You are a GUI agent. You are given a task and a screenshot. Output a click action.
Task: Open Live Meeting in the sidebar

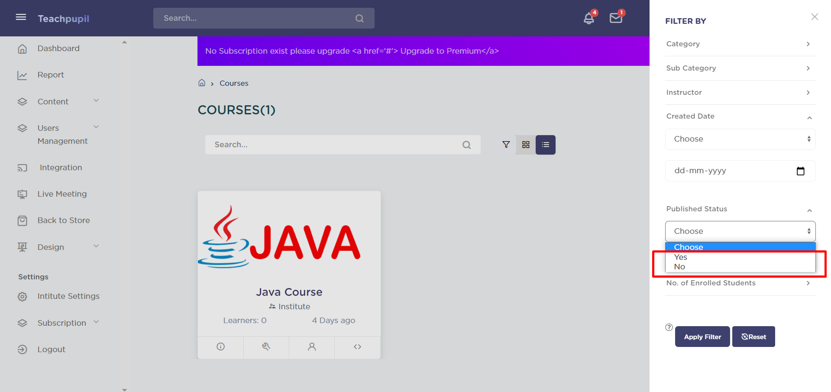(x=62, y=194)
